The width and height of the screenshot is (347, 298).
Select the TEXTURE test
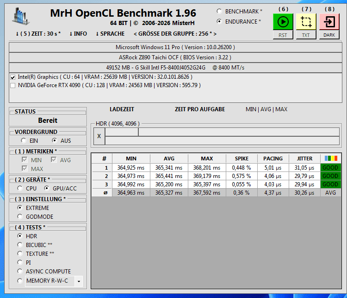tap(20, 254)
